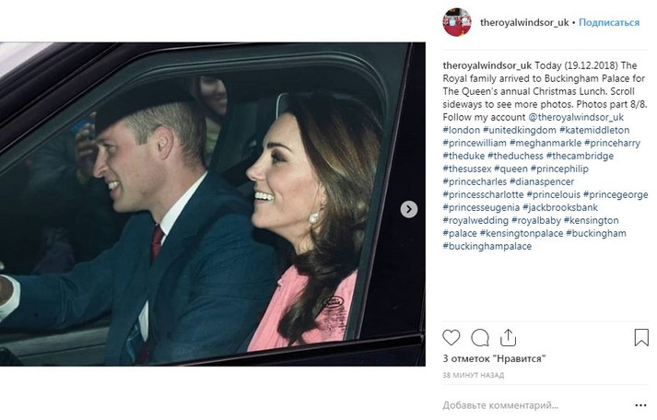657x420 pixels.
Task: Follow the @theroyalwindsor_uk mention link
Action: click(576, 117)
